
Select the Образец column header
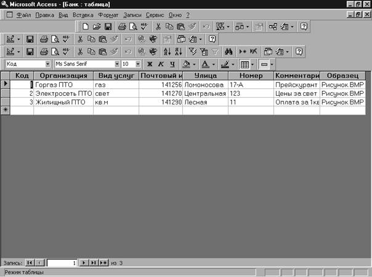(x=342, y=76)
